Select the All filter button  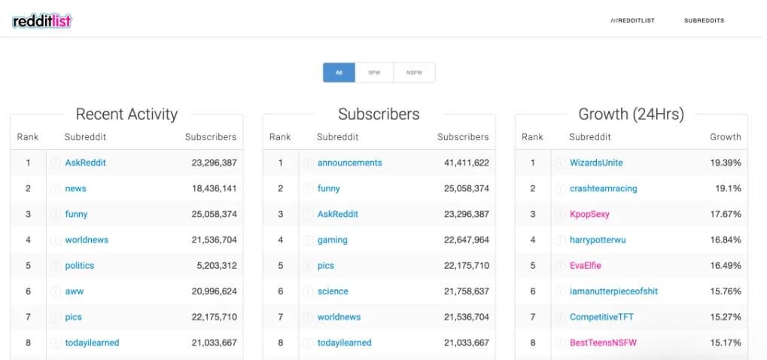pyautogui.click(x=339, y=72)
